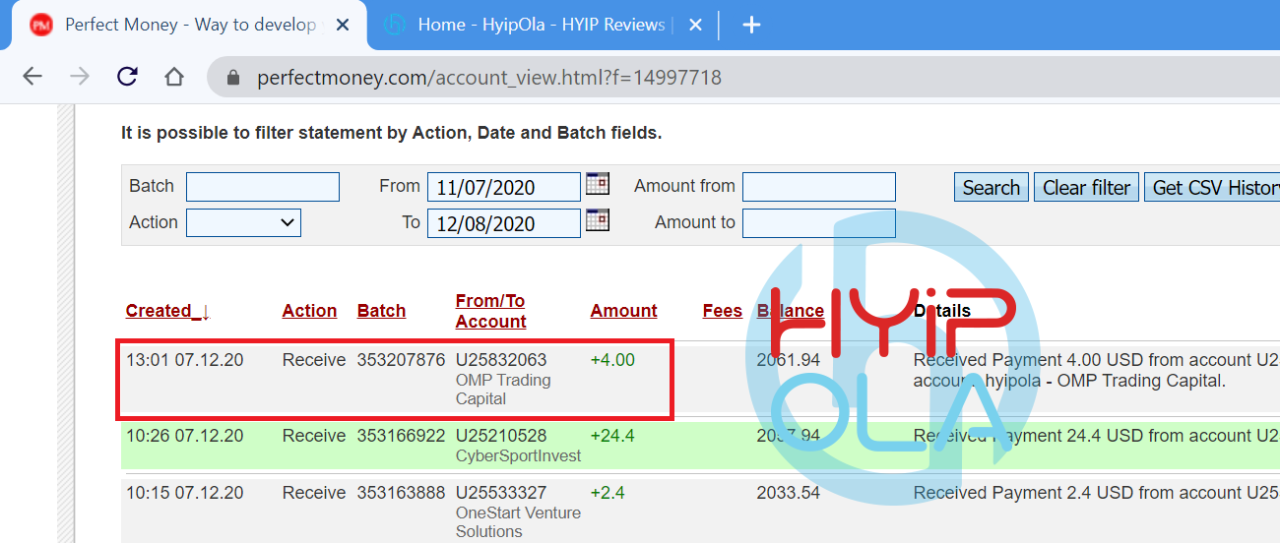Focus the Batch filter input
Viewport: 1280px width, 543px height.
click(263, 187)
